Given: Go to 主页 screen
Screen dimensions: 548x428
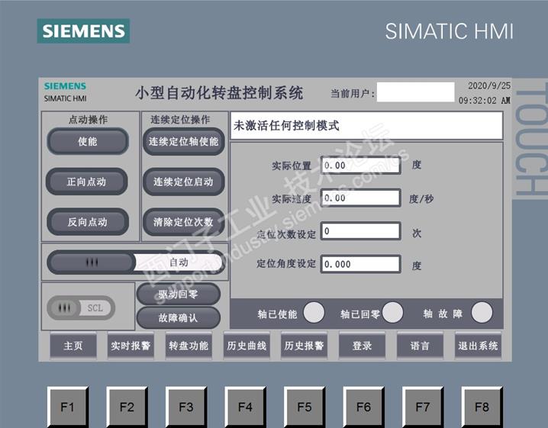Looking at the screenshot, I should 73,346.
